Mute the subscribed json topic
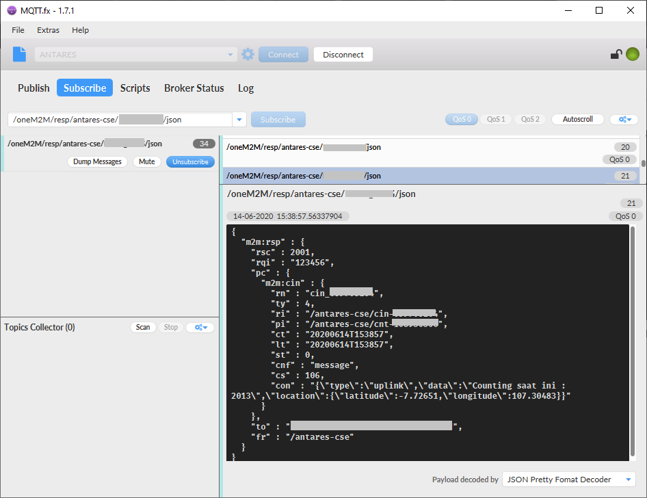Viewport: 647px width, 498px height. click(147, 161)
